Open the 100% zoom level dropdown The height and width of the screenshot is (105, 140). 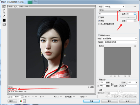point(22,97)
